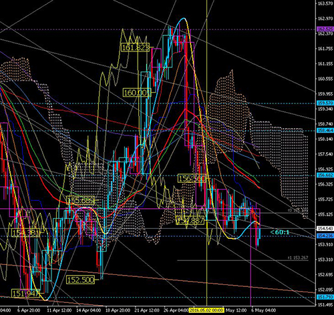The height and width of the screenshot is (315, 334).
Task: Click the 154.887 price label on chart
Action: 190,220
